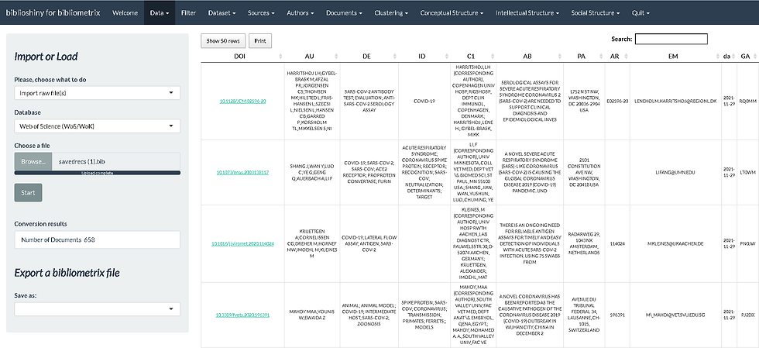
Task: Expand the Dataset navbar menu
Action: pyautogui.click(x=222, y=13)
